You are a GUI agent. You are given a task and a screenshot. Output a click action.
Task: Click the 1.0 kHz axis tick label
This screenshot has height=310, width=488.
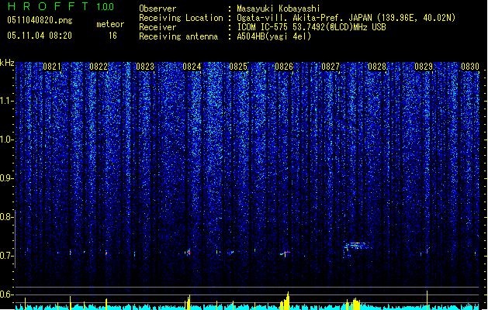7,139
